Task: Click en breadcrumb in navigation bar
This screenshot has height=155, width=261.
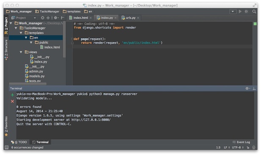Action: pyautogui.click(x=88, y=11)
